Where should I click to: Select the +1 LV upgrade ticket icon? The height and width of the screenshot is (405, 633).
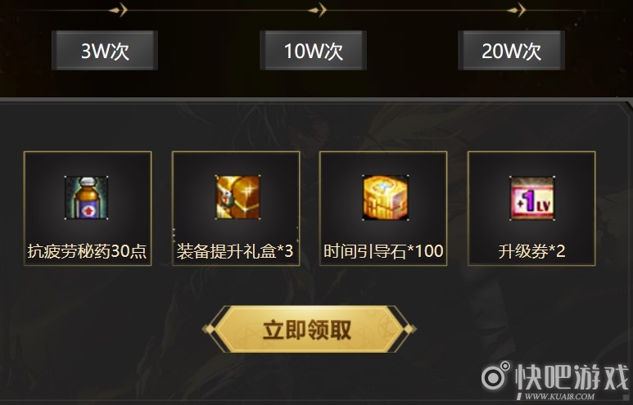pyautogui.click(x=532, y=198)
